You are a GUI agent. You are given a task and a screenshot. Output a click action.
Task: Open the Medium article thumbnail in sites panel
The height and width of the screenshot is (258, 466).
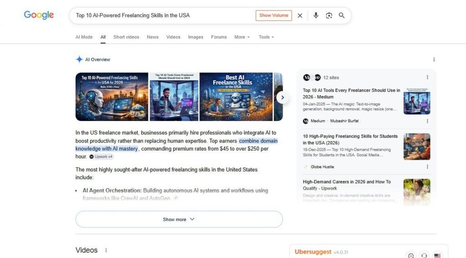point(417,101)
